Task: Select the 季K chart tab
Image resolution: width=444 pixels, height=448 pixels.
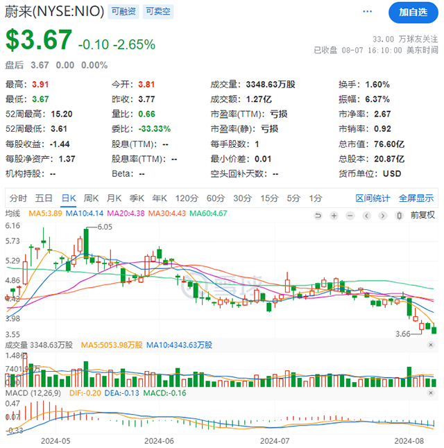Action: click(137, 198)
